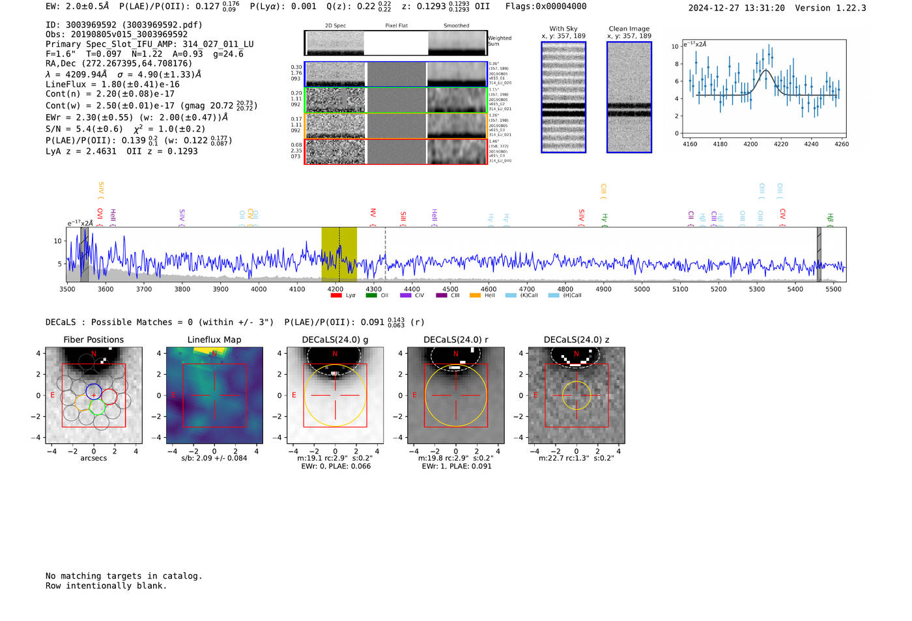Select the green-bordered 2D spectrum fiber row
The image size is (912, 621).
click(x=396, y=100)
